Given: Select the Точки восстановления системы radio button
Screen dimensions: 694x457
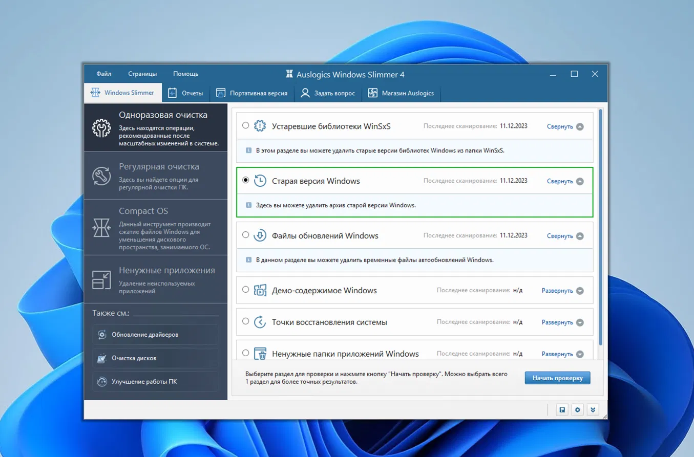Looking at the screenshot, I should coord(246,321).
